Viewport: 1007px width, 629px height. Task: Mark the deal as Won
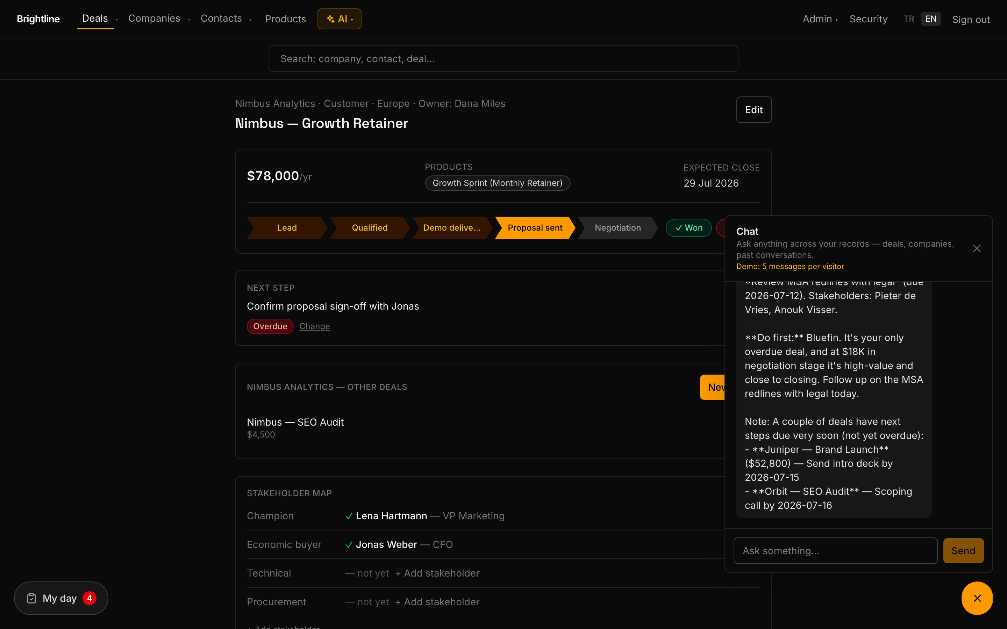coord(689,227)
